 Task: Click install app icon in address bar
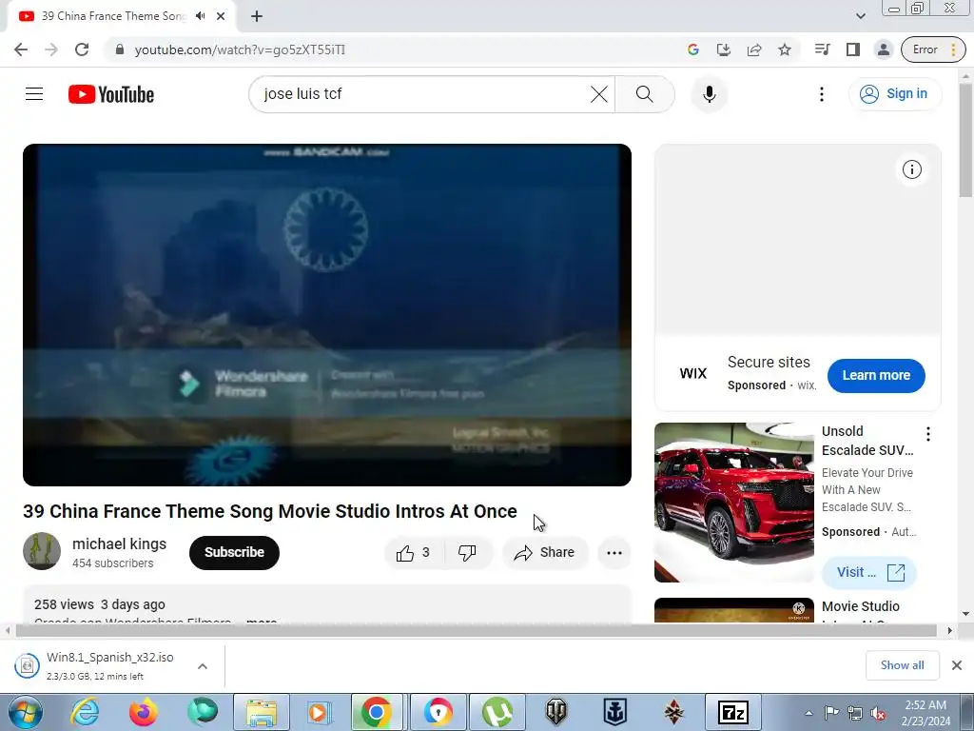pyautogui.click(x=724, y=49)
